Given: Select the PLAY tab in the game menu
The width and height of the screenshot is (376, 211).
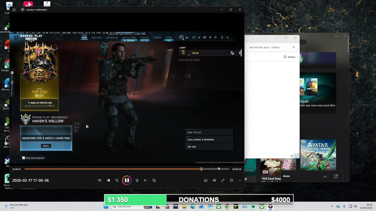Looking at the screenshot, I should [84, 38].
